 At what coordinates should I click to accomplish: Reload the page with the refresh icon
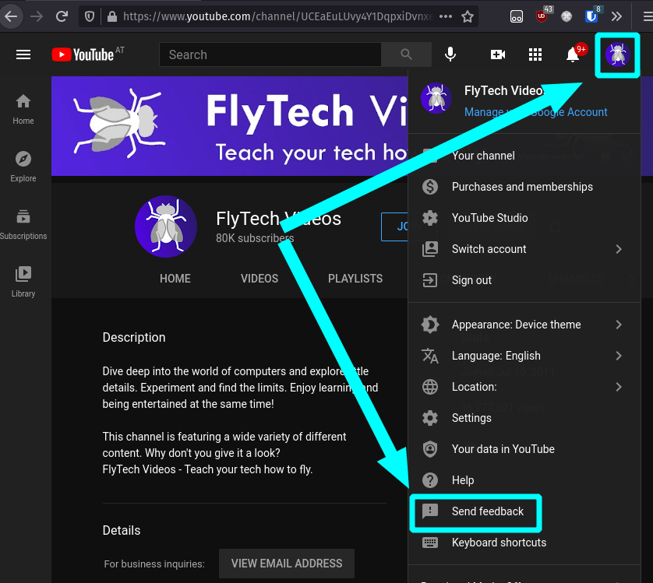[x=61, y=16]
